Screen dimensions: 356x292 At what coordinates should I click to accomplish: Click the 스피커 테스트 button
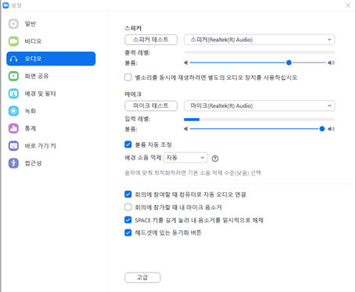click(x=151, y=40)
